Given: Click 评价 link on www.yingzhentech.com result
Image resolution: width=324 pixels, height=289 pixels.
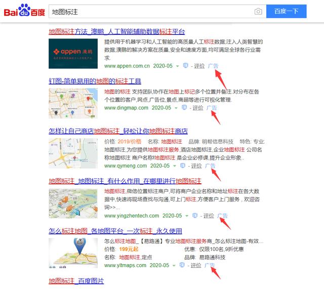Looking at the screenshot, I should (209, 216).
